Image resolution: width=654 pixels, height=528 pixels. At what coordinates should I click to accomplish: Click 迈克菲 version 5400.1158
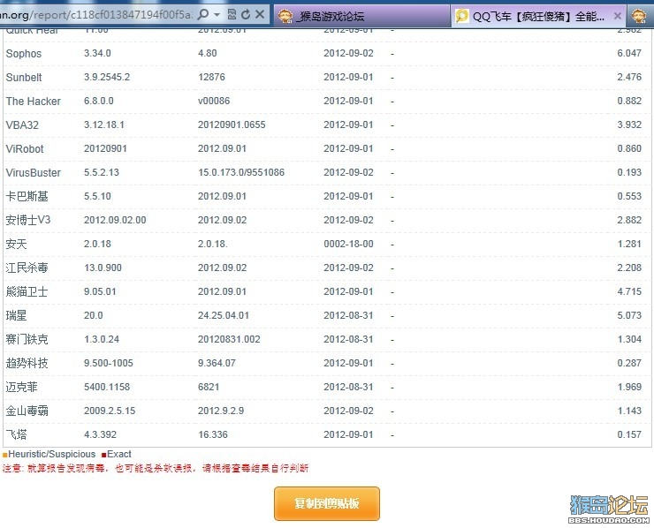[x=107, y=387]
